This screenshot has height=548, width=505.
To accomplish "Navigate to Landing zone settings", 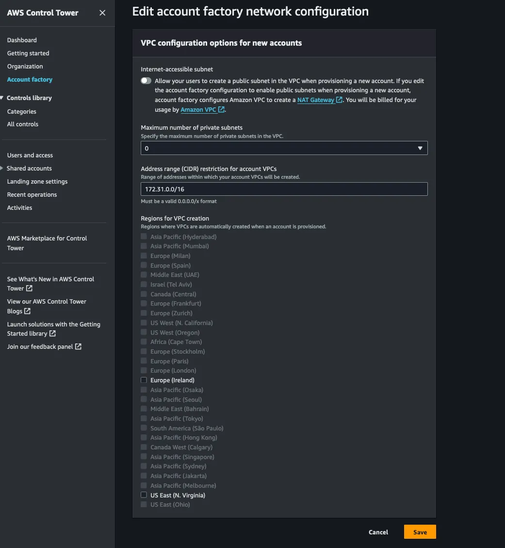I will 37,181.
